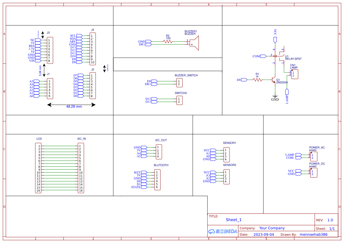Select the I2C_IN 16-pin connector
344x243 pixels.
(81, 168)
